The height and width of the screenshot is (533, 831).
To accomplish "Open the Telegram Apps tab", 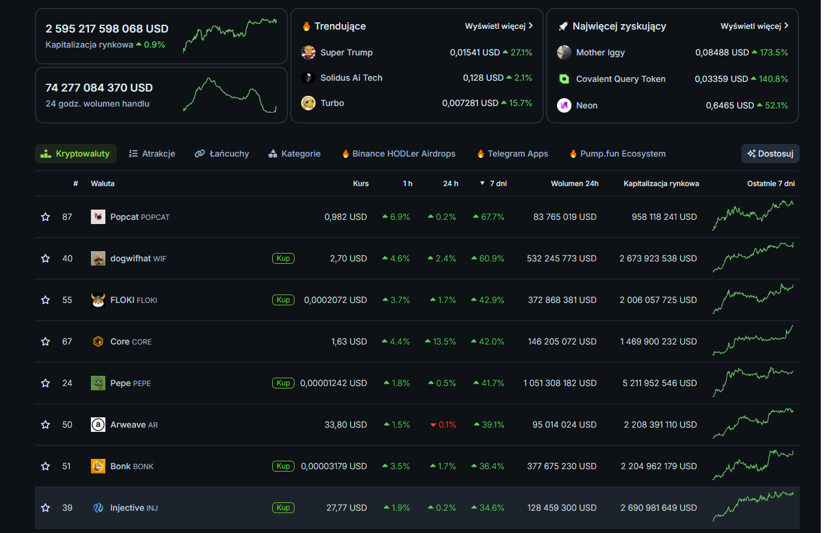I will tap(512, 154).
